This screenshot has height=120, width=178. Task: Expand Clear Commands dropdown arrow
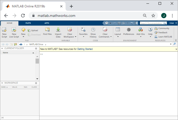click(111, 37)
